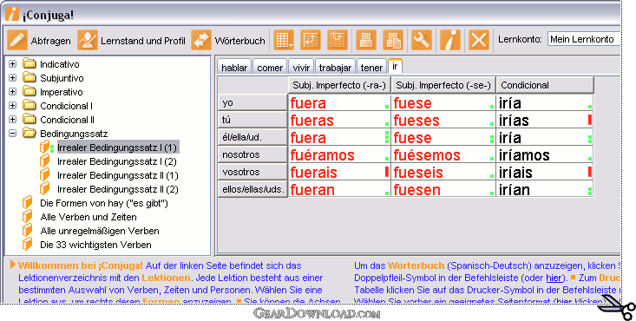Image resolution: width=636 pixels, height=321 pixels.
Task: Click the orange X toolbar icon
Action: tap(479, 40)
